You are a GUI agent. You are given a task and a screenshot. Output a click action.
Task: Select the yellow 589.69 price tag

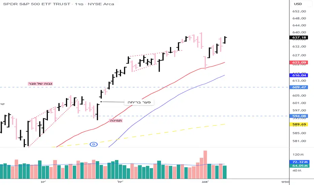tap(299, 124)
